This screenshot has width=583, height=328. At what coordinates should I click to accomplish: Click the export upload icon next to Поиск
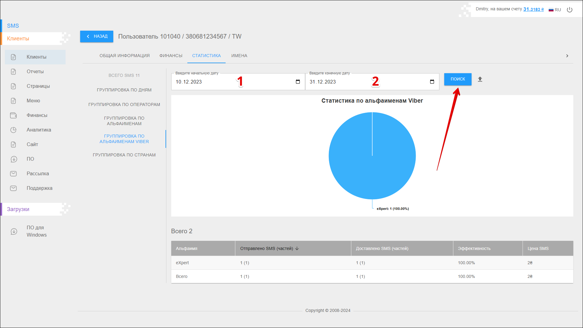pyautogui.click(x=480, y=79)
